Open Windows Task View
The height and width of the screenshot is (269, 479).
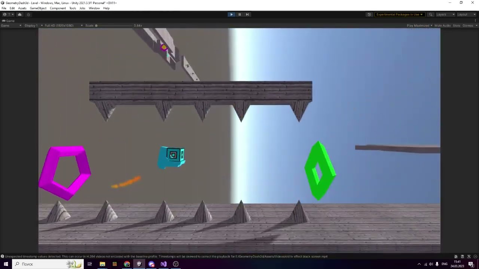click(90, 264)
